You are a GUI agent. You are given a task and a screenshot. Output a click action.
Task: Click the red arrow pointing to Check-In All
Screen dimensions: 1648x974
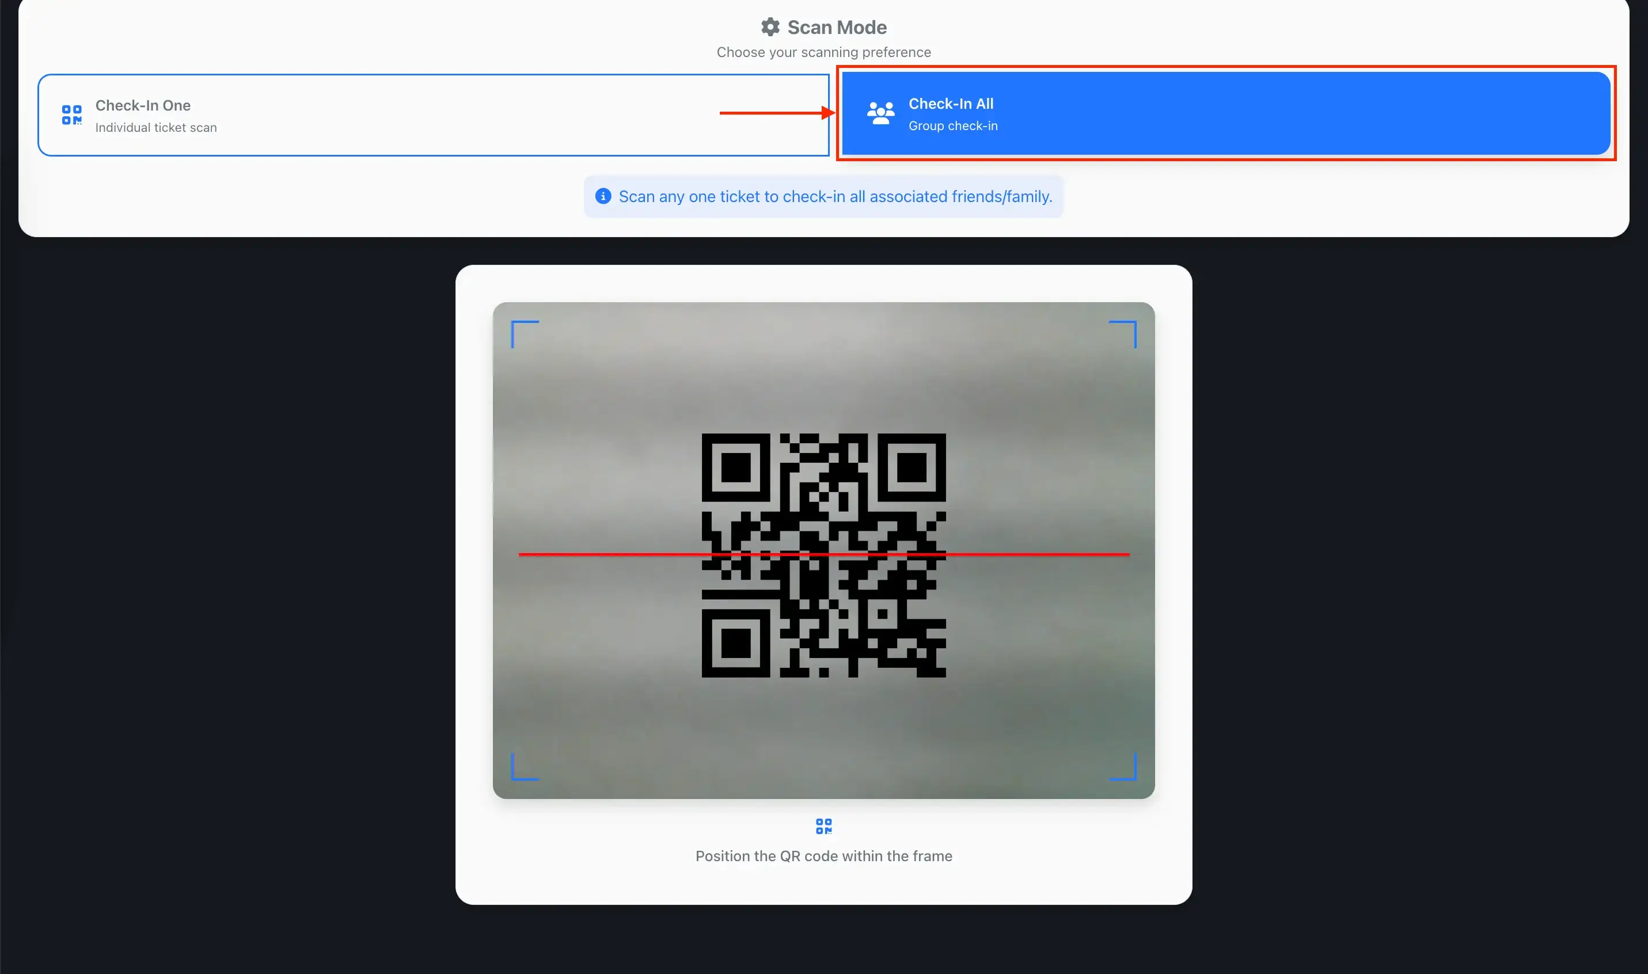[x=774, y=113]
